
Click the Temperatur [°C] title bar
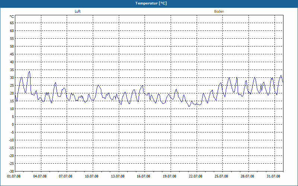149,3
